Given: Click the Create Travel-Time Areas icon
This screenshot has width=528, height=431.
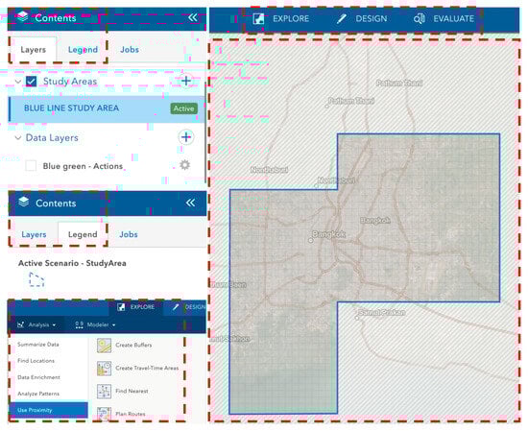Looking at the screenshot, I should pyautogui.click(x=104, y=369).
